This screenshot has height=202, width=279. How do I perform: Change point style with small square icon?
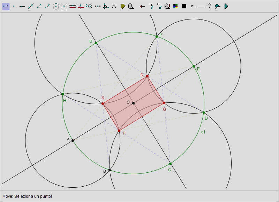coord(192,6)
